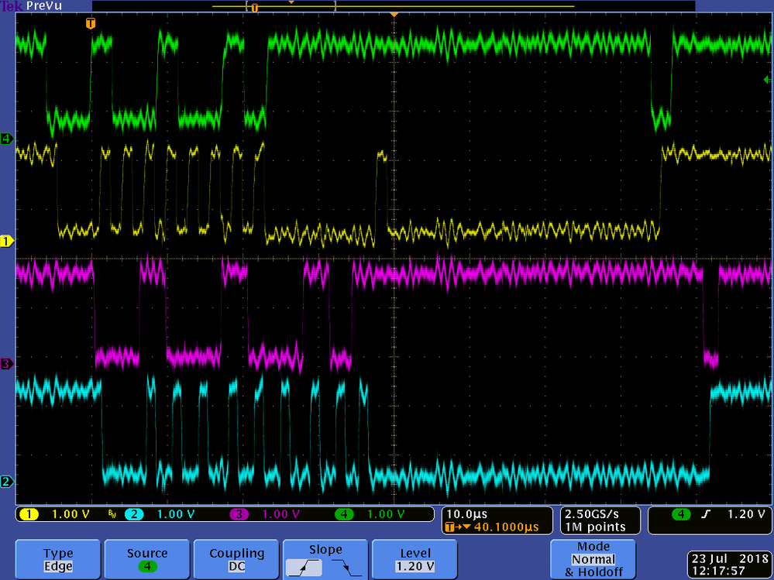Viewport: 774px width, 580px height.
Task: Select the rising slope icon in the Slope menu
Action: click(304, 568)
